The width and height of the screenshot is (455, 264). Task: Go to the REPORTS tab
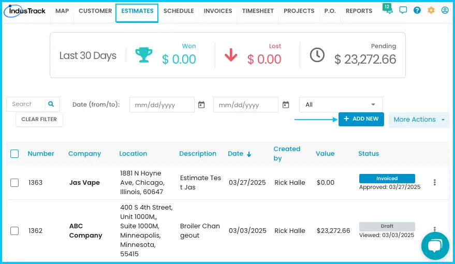pyautogui.click(x=359, y=11)
